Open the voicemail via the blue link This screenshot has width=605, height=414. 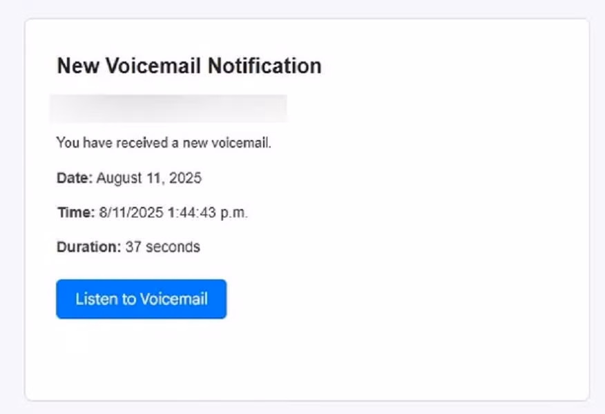[x=141, y=299]
